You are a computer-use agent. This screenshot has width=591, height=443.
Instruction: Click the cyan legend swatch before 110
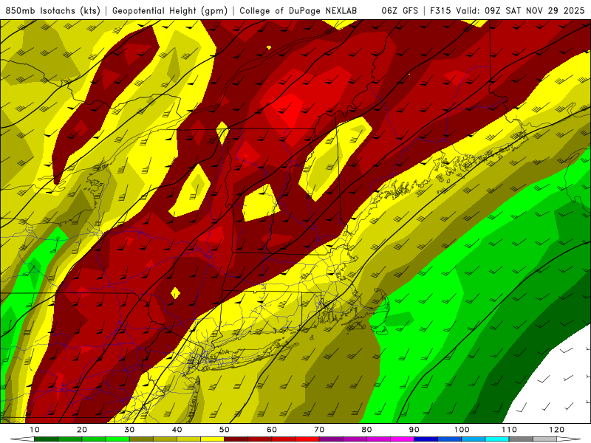[497, 439]
